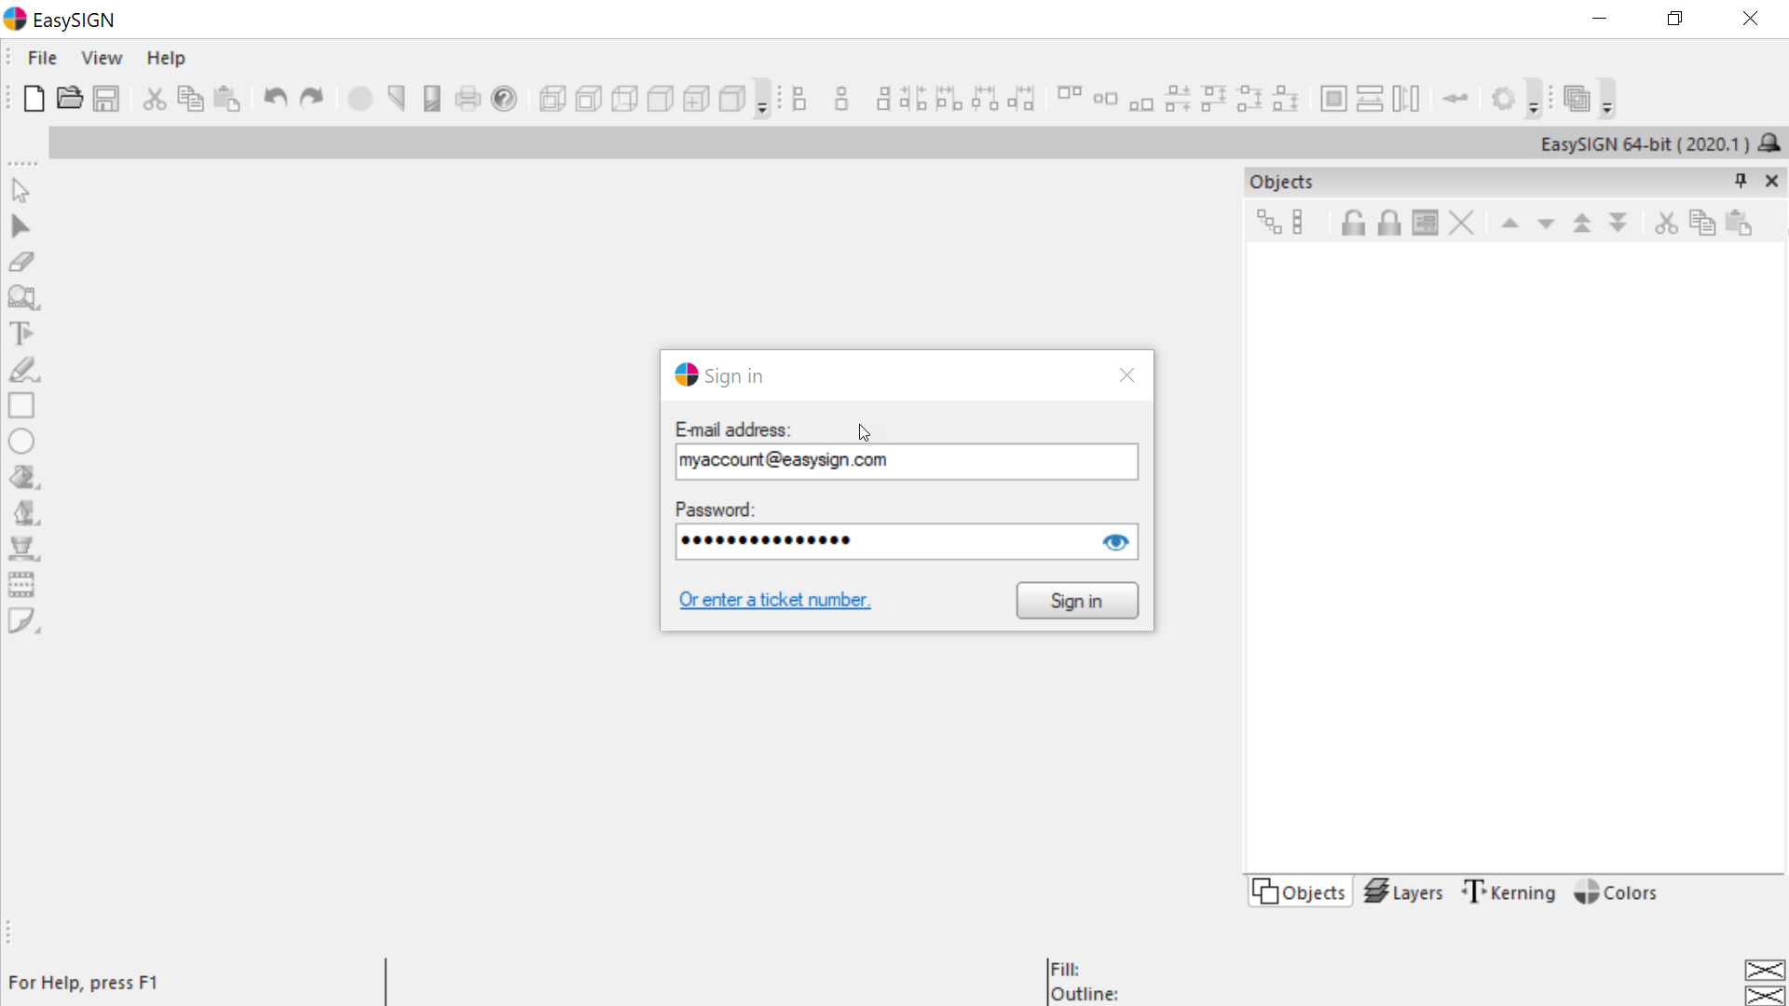Click the Objects panel properties icon
The width and height of the screenshot is (1789, 1006).
[x=1425, y=224]
